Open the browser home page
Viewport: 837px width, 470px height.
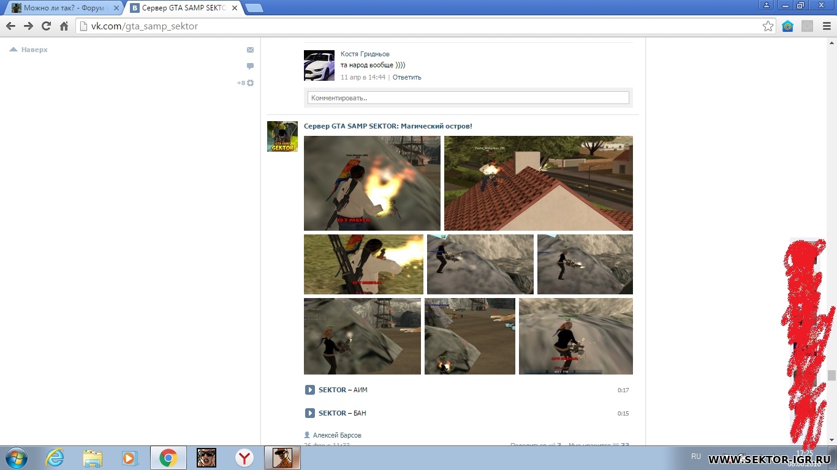64,26
